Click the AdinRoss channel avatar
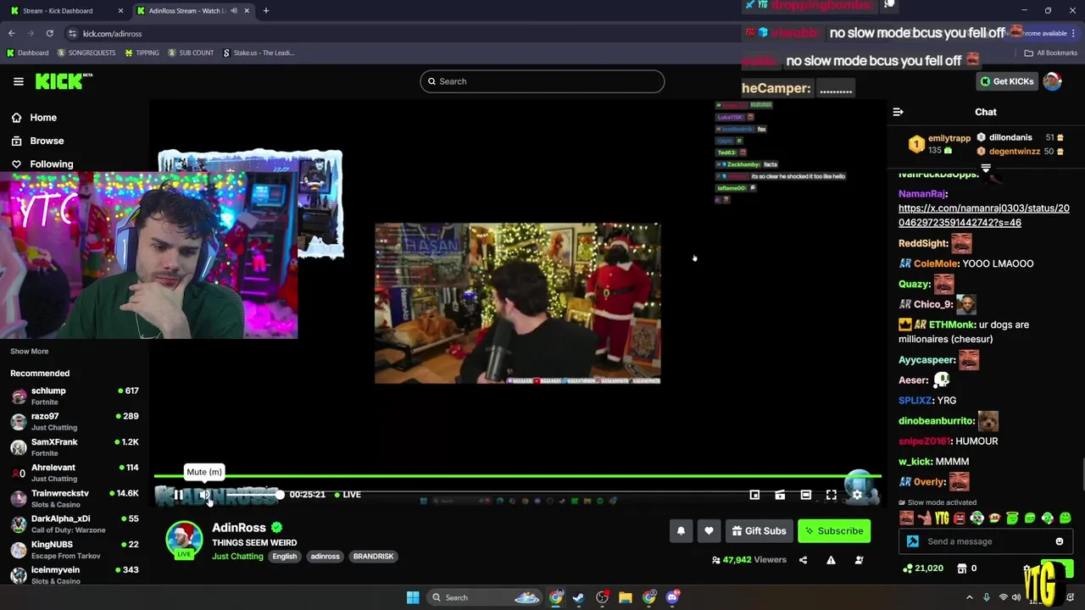1085x610 pixels. pyautogui.click(x=184, y=541)
